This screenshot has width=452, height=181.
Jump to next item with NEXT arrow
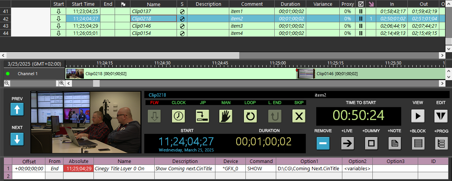[17, 139]
